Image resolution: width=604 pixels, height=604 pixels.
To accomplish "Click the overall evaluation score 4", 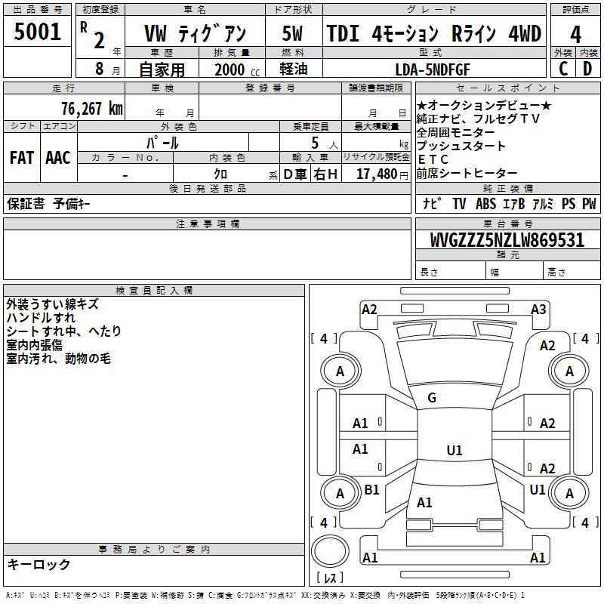I will pyautogui.click(x=575, y=34).
